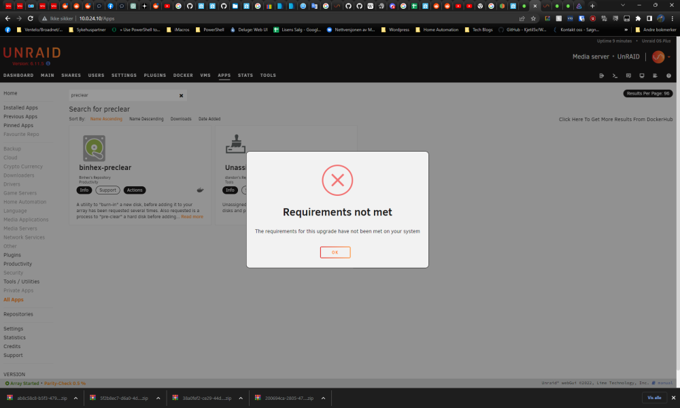Screen dimensions: 680x408
Task: Sort results by Downloads
Action: [x=181, y=119]
